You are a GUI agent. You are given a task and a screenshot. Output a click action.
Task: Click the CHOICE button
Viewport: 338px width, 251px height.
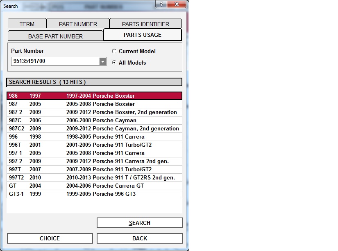tap(50, 238)
